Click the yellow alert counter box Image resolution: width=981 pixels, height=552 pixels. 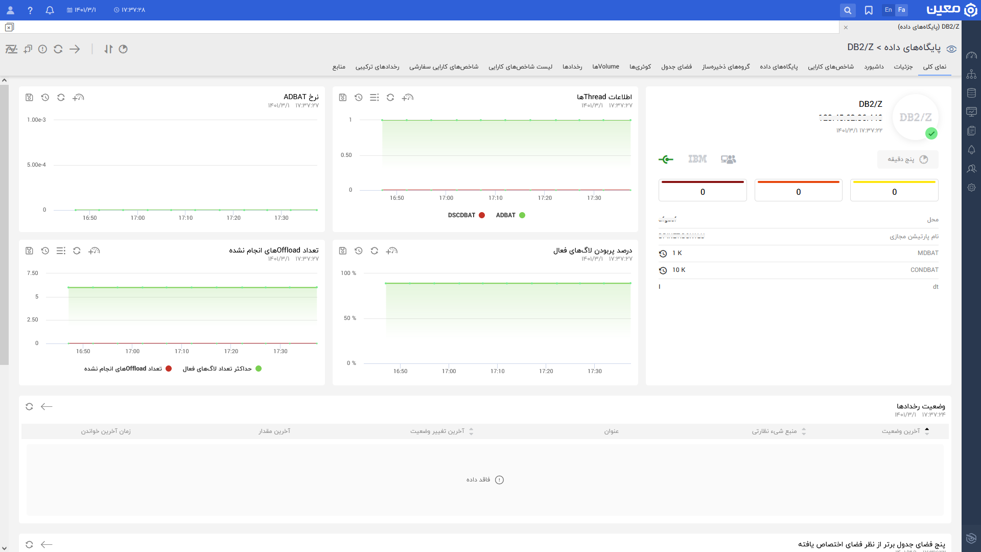click(x=894, y=190)
